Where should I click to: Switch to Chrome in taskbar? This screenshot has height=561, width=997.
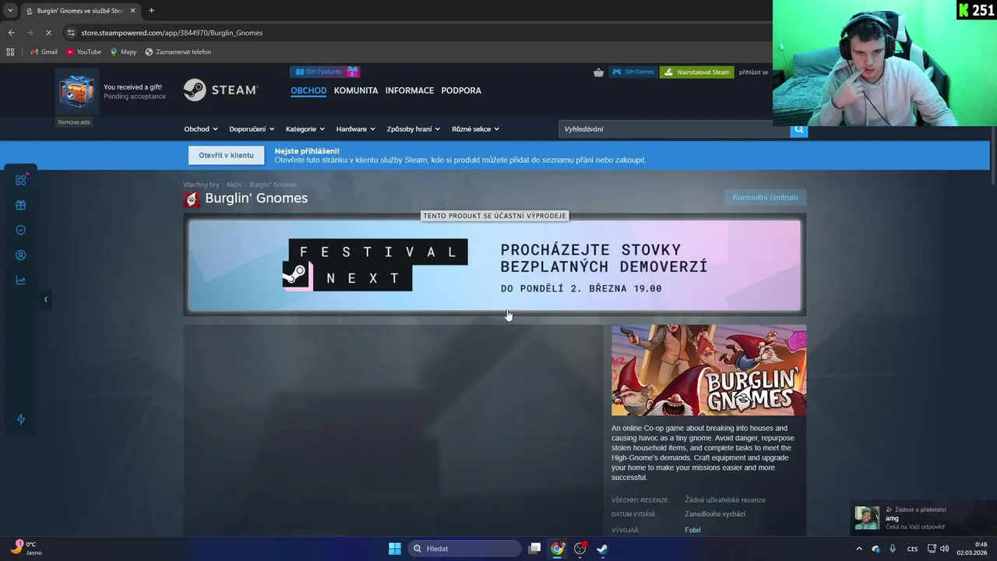coord(557,549)
